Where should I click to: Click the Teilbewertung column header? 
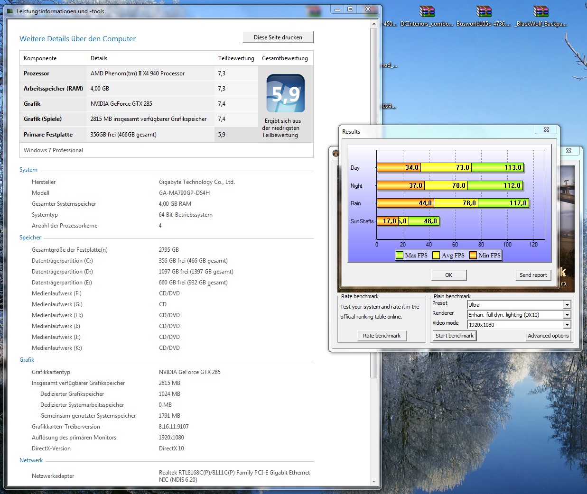[x=236, y=58]
